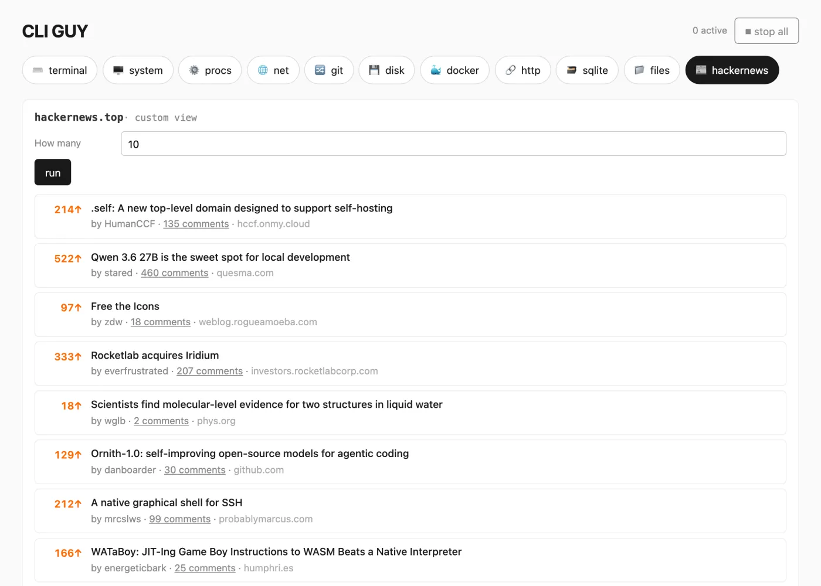Viewport: 821px width, 586px height.
Task: Click the Qwen 3.6 27B story title
Action: pyautogui.click(x=220, y=257)
